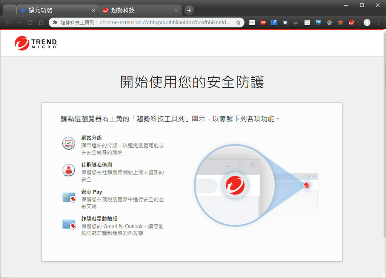Click the 社群隱私偵測 person icon
The width and height of the screenshot is (386, 278).
point(69,170)
